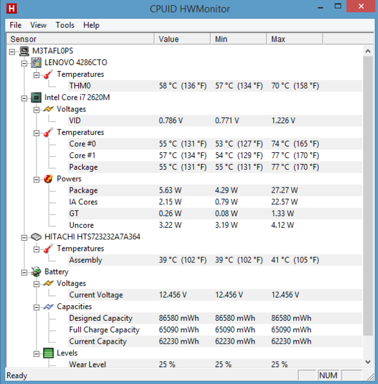Collapse the Powers group
This screenshot has height=384, width=378.
36,180
